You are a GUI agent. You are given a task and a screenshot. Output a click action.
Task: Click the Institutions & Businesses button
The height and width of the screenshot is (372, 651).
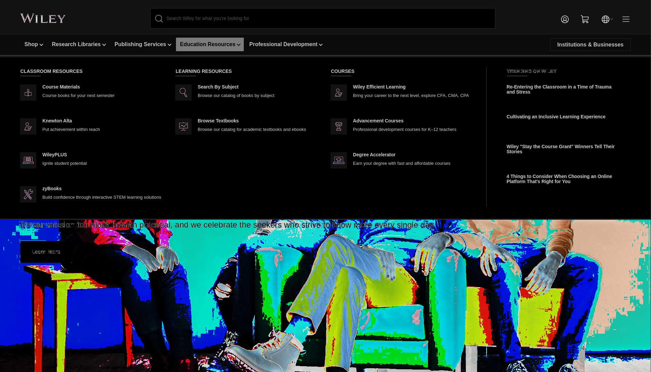[590, 45]
